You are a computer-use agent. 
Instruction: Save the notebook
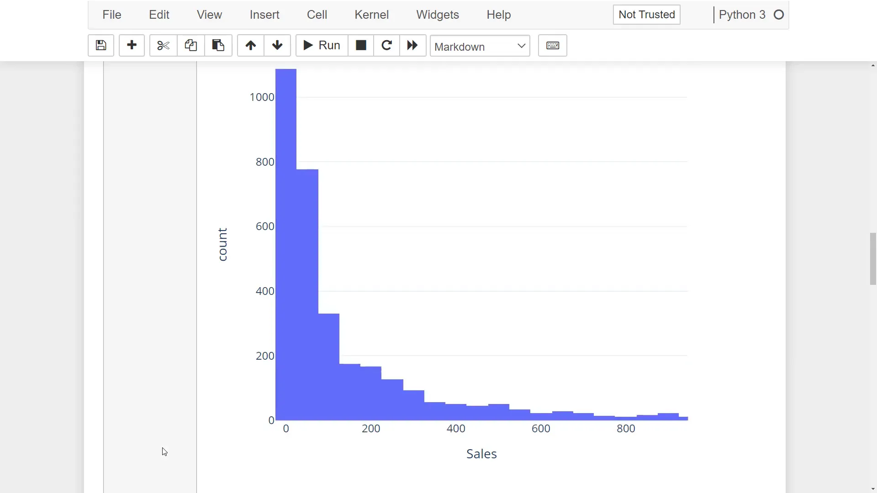point(100,45)
